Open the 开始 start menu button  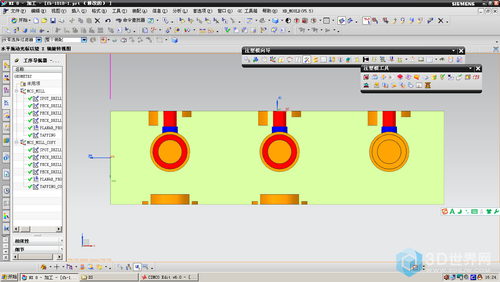pos(20,21)
